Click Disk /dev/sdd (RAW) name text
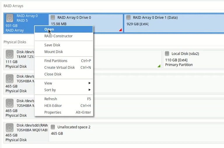This screenshot has height=148, width=224. pyautogui.click(x=32, y=125)
